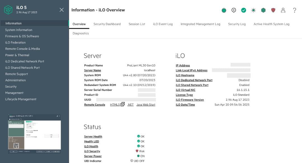Click the UID target icon in top banner
Viewport: 302px width, 163px height.
234,10
